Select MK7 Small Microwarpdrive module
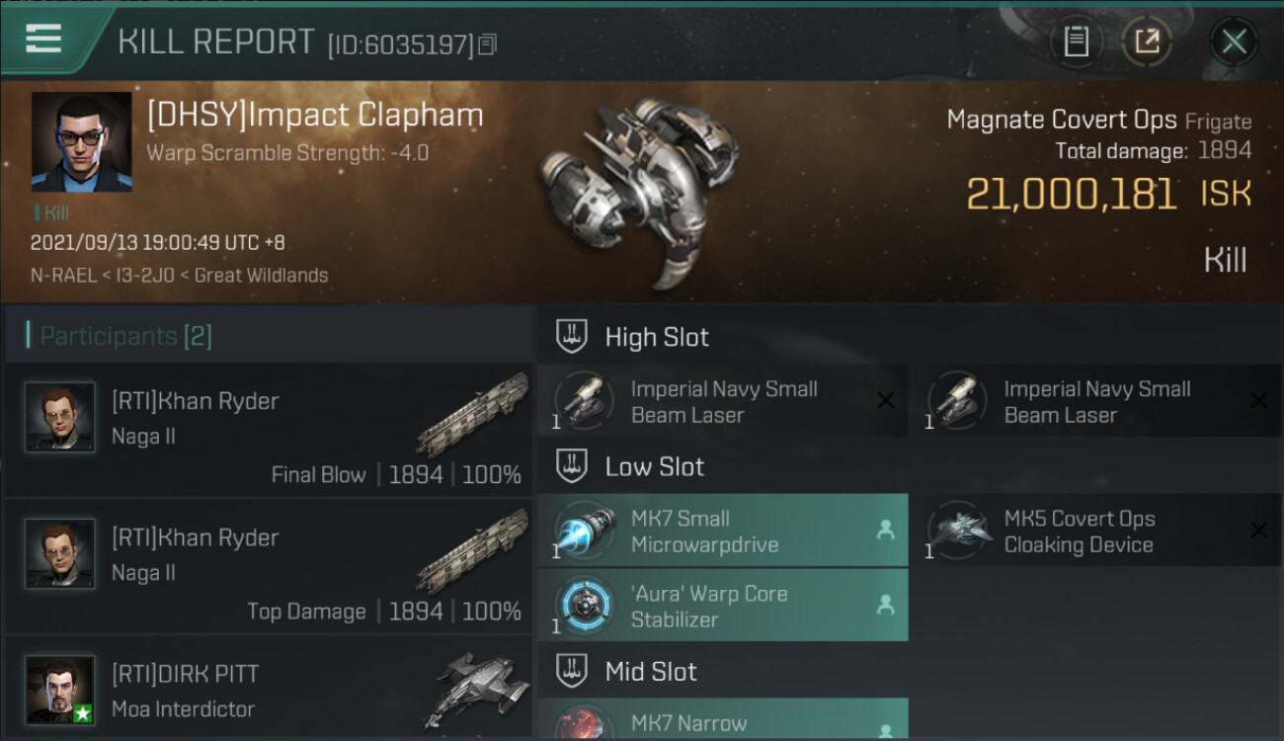The width and height of the screenshot is (1284, 741). [722, 531]
